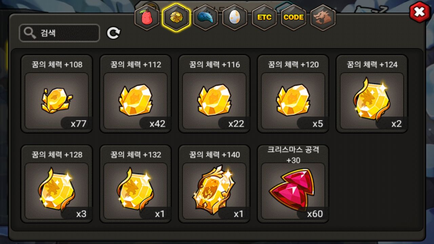The image size is (434, 244).
Task: Select the 꿈의 체력 +108 gem
Action: click(57, 94)
